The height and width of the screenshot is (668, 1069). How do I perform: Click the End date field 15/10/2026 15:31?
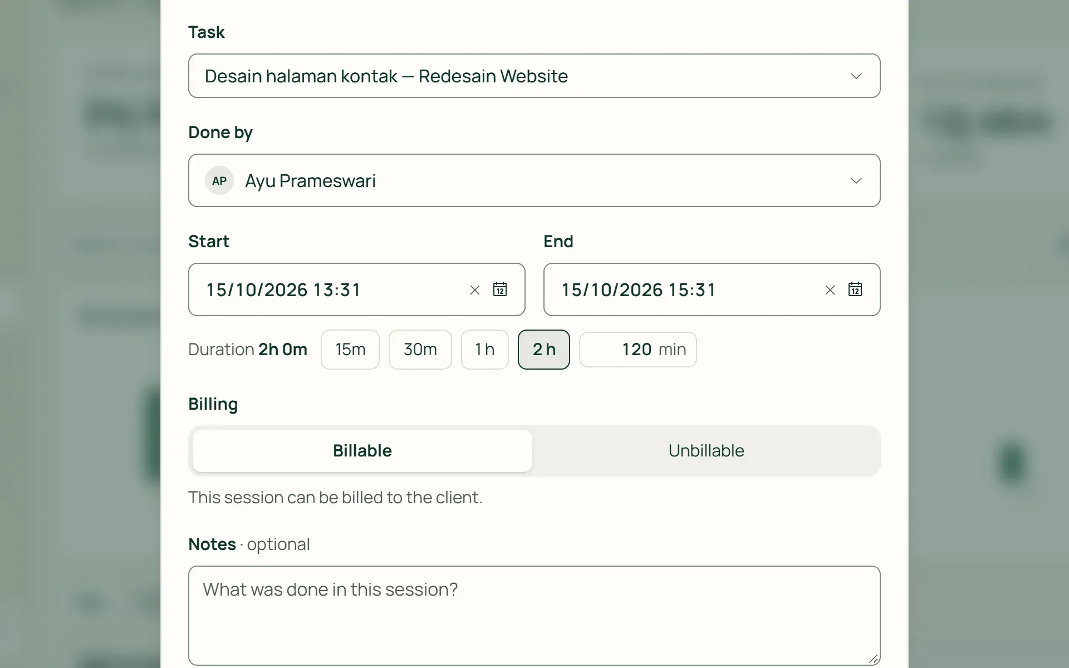[x=712, y=289]
